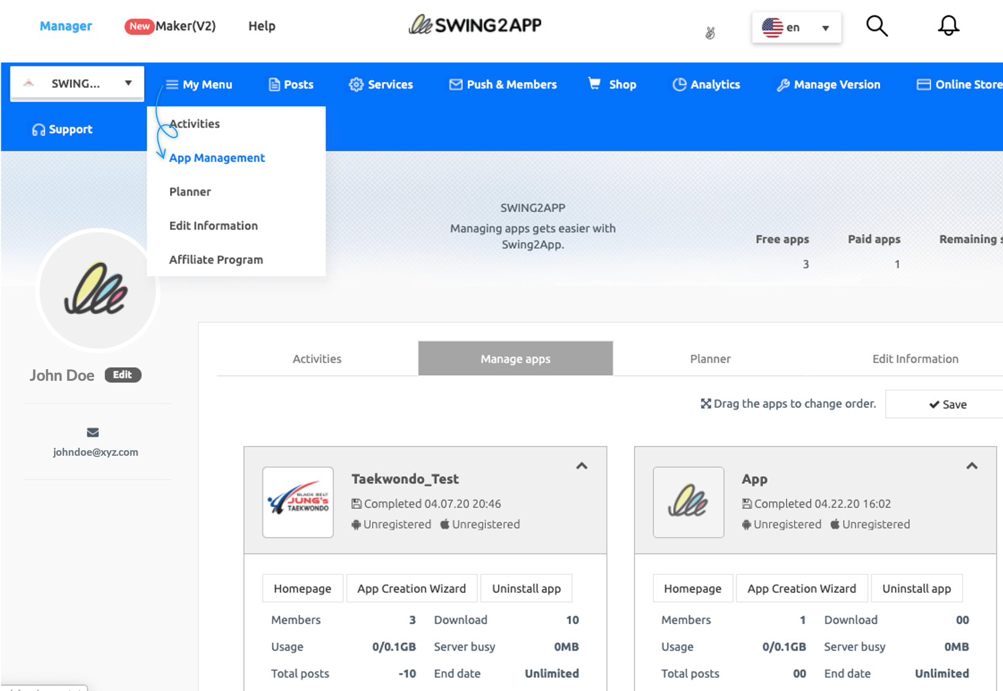Click the Taekwondo_Test app logo thumbnail
Image resolution: width=1003 pixels, height=691 pixels.
pos(298,502)
